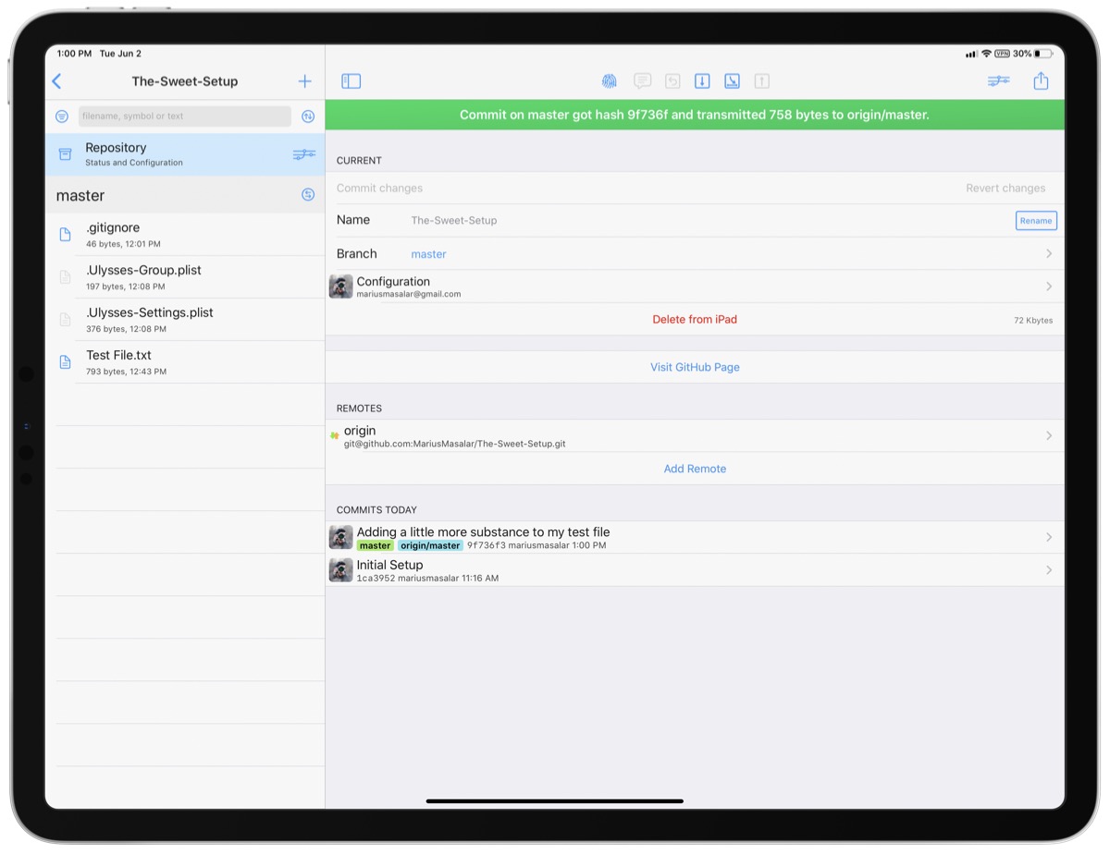The width and height of the screenshot is (1110, 854).
Task: Tap Delete from iPad
Action: point(695,320)
